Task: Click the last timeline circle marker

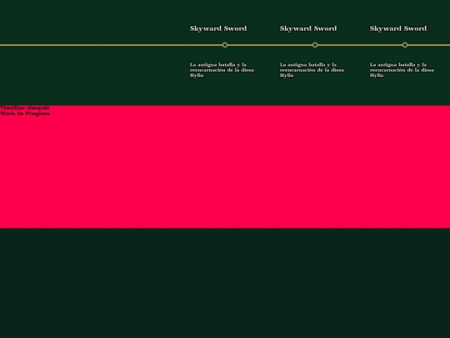Action: click(x=405, y=45)
